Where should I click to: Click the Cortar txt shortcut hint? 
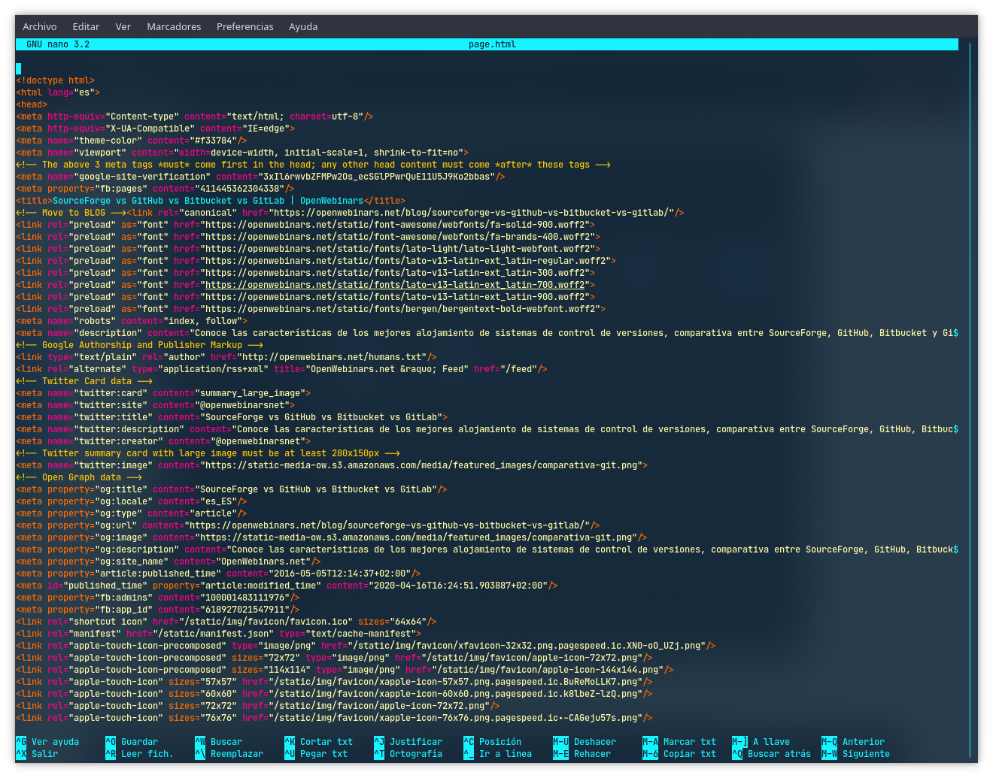coord(318,742)
